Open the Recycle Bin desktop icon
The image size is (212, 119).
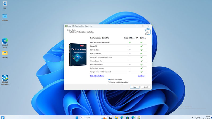(5, 5)
